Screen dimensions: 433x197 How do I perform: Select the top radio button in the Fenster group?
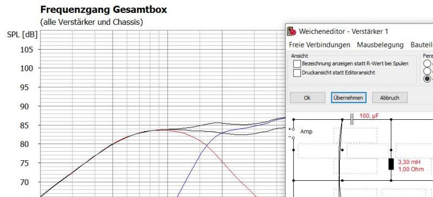428,63
